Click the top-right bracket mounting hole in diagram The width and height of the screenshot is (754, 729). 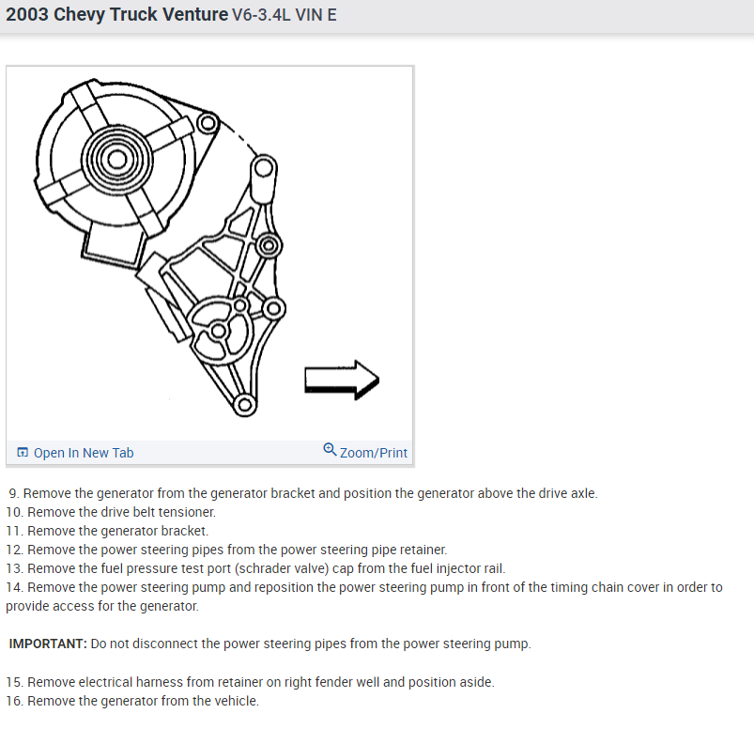click(x=264, y=168)
